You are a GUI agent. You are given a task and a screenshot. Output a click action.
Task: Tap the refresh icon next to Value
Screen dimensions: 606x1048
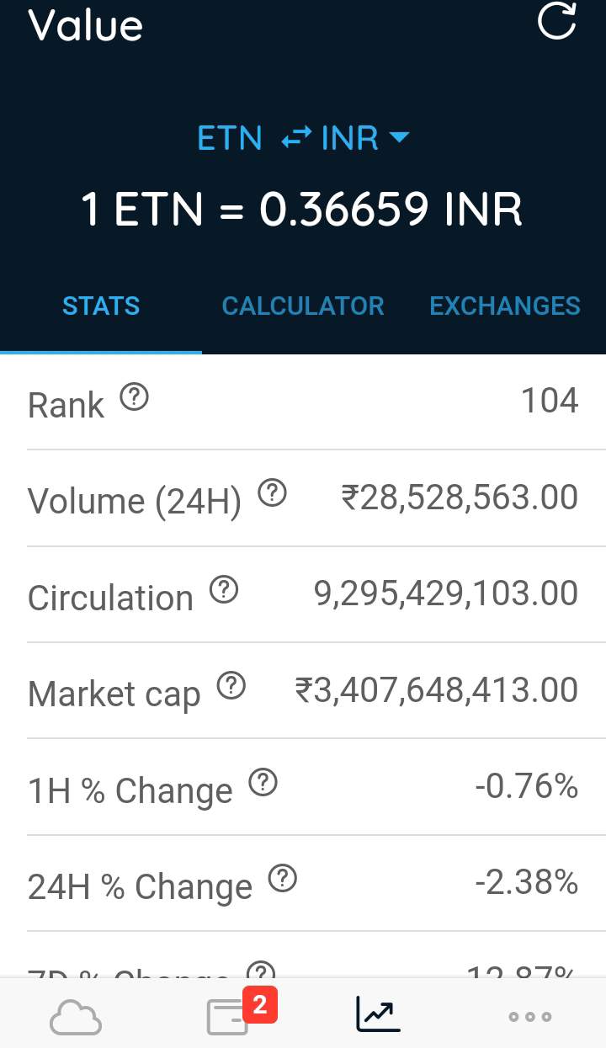[556, 21]
